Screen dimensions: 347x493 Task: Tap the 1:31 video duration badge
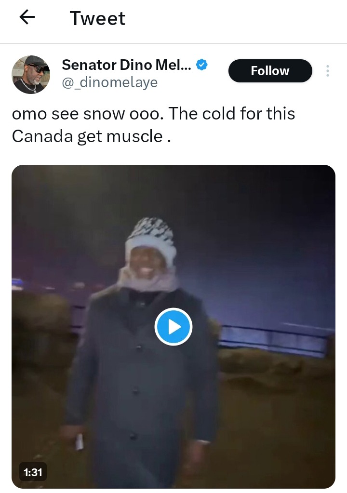(33, 472)
